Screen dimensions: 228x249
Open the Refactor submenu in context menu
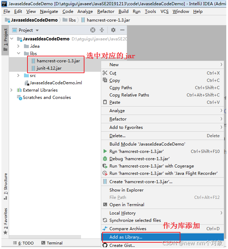click(162, 119)
